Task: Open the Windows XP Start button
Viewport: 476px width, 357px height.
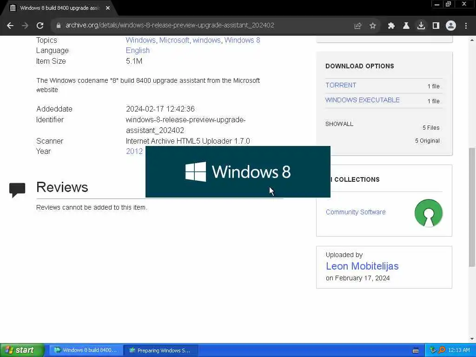Action: 22,350
